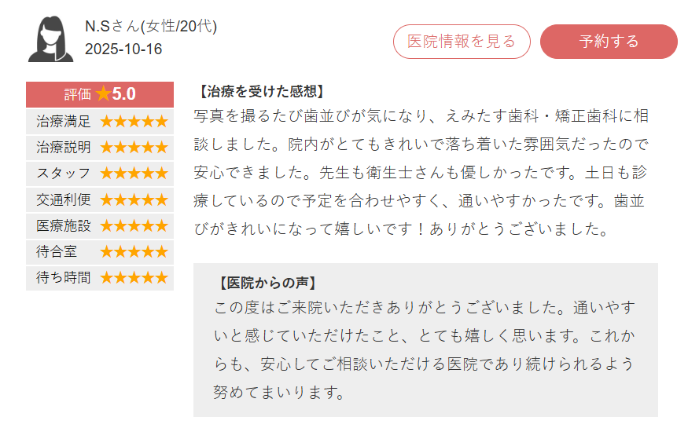Click the review date 2025-10-16
Screen dimensions: 688x428
coord(123,49)
